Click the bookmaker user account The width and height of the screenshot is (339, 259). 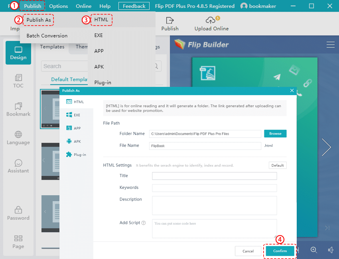click(x=258, y=6)
